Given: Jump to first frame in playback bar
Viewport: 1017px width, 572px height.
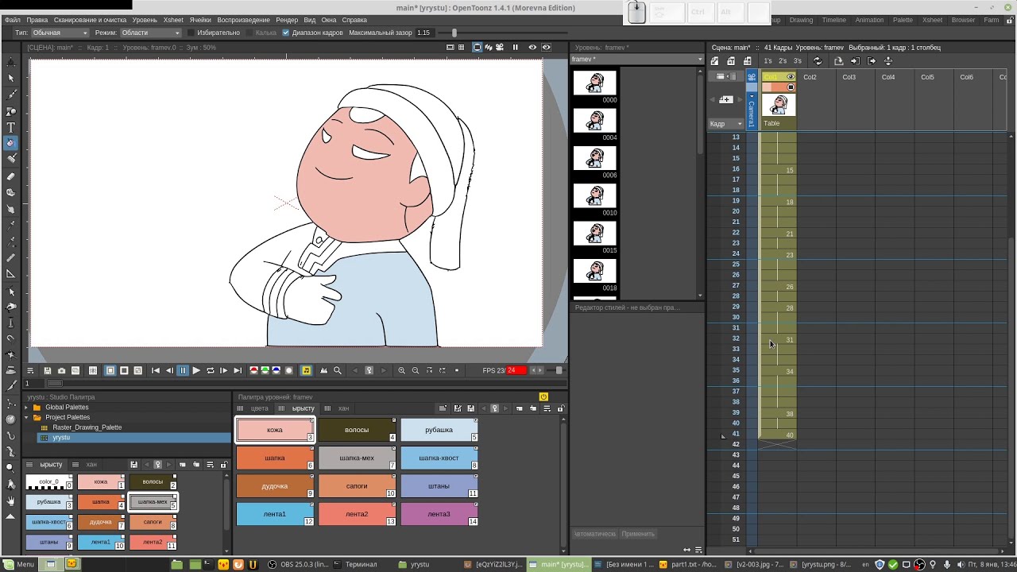Looking at the screenshot, I should point(156,370).
